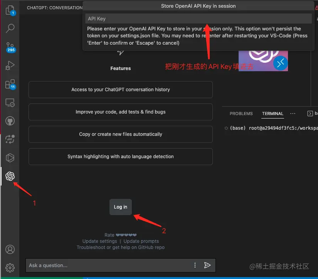Open the Remote Explorer icon

(10, 103)
